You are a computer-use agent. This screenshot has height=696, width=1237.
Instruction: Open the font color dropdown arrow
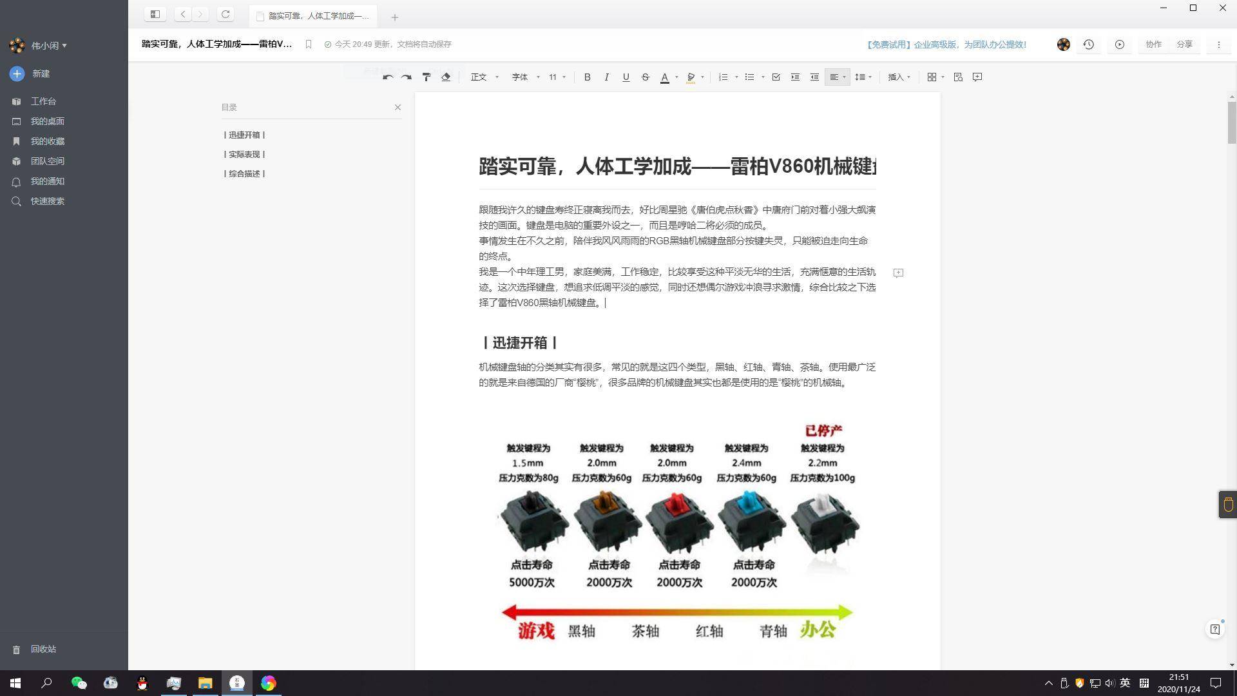pyautogui.click(x=676, y=77)
